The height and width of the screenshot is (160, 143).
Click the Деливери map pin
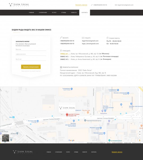pyautogui.click(x=17, y=133)
